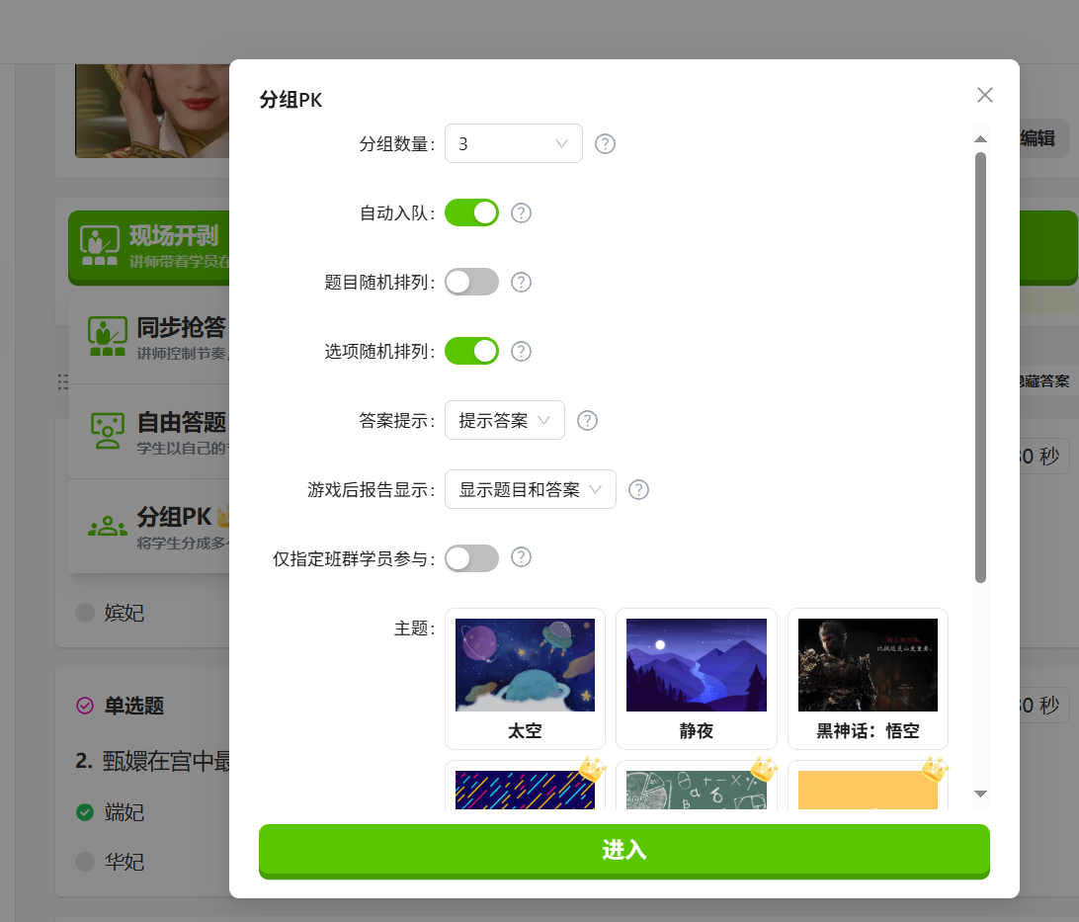The image size is (1079, 922).
Task: Click the 现场开课 presenter icon
Action: click(x=99, y=245)
